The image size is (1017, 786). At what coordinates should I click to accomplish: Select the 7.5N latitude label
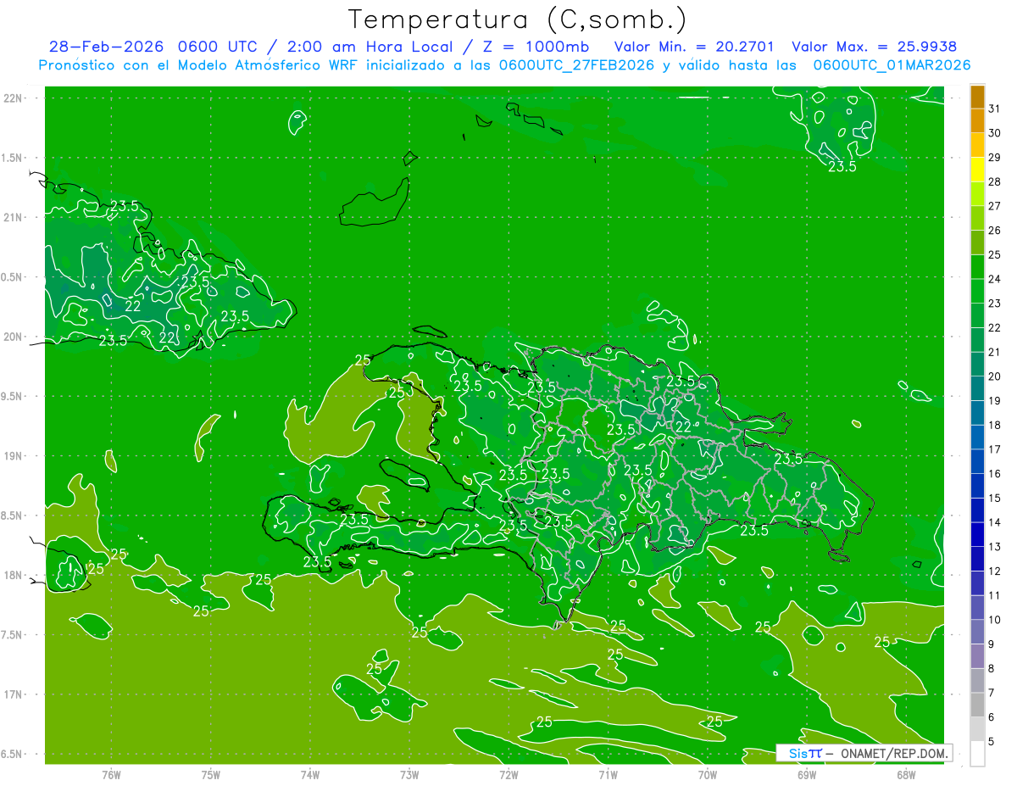[x=13, y=635]
